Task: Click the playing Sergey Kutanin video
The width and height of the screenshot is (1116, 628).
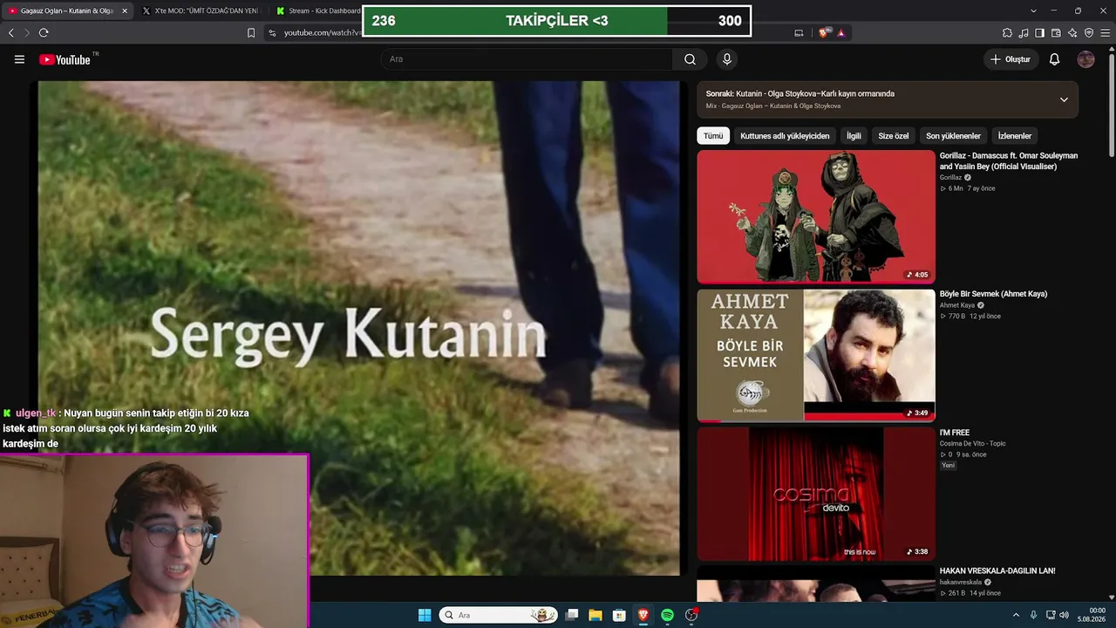Action: tap(358, 328)
